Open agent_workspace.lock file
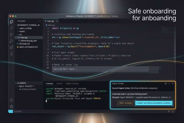This screenshot has width=184, height=123. 29,47
